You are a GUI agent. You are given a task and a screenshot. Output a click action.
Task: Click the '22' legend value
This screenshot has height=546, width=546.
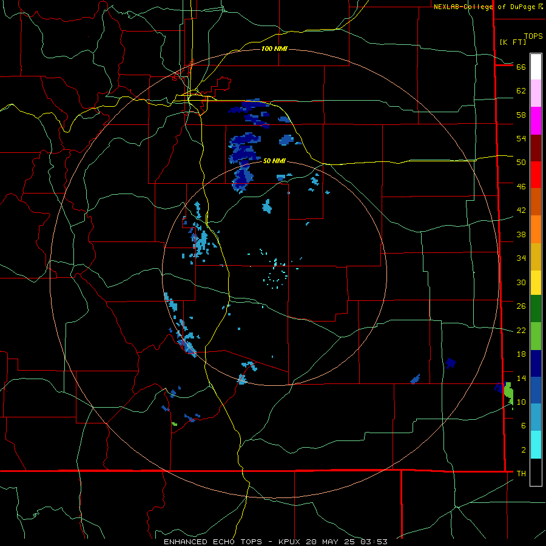click(521, 330)
